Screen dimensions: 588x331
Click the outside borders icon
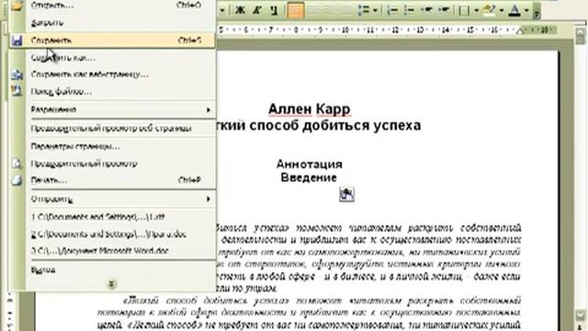(x=464, y=10)
